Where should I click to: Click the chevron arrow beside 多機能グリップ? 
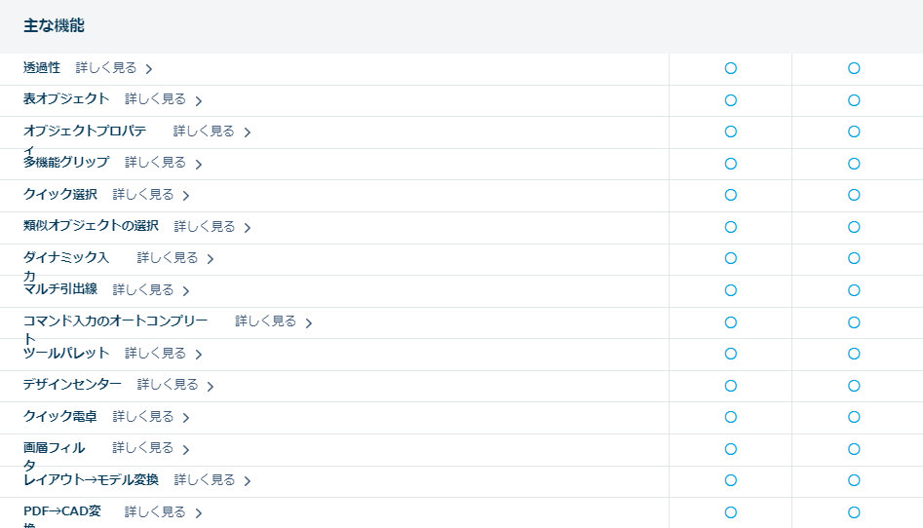(x=198, y=164)
